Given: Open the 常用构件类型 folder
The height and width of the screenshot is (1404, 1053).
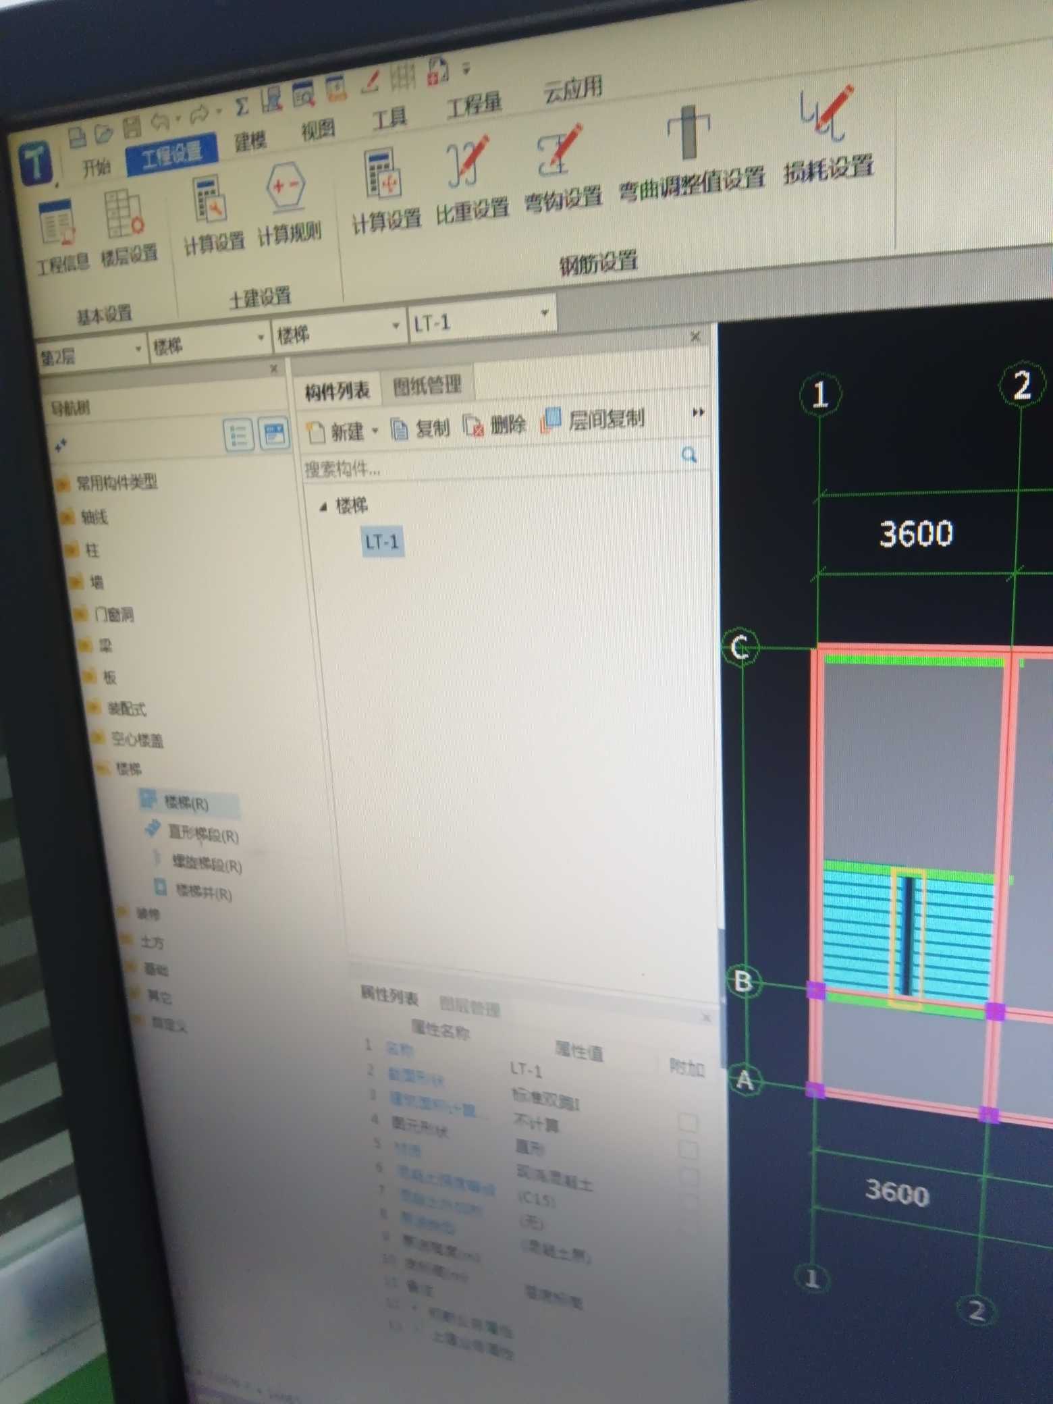Looking at the screenshot, I should click(x=108, y=483).
